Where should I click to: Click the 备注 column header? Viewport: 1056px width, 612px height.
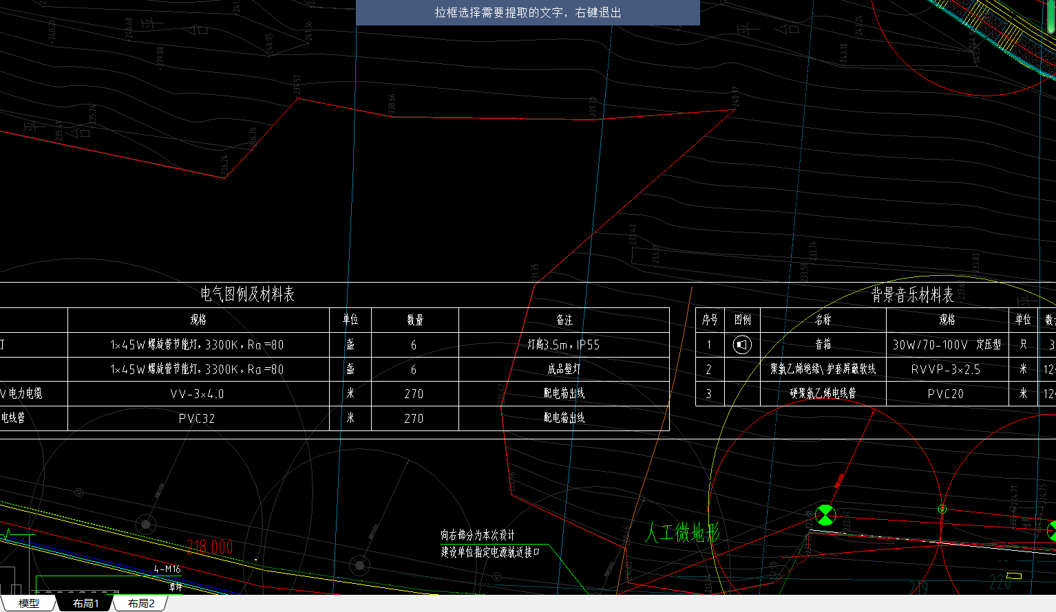coord(564,320)
